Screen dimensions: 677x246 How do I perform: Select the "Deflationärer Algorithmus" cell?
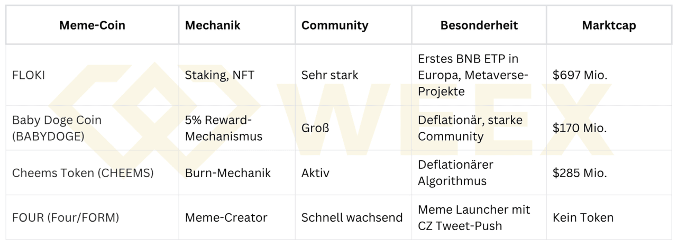click(455, 173)
